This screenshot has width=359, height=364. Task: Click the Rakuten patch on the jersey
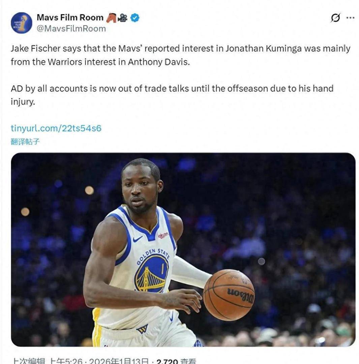163,235
